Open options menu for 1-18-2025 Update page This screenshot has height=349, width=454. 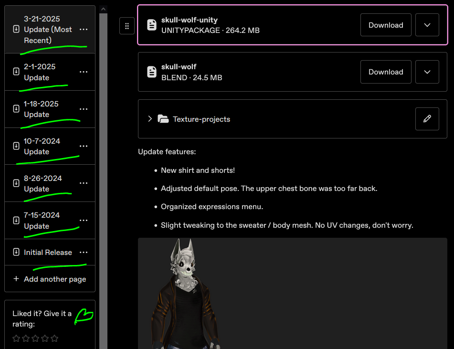click(x=84, y=109)
